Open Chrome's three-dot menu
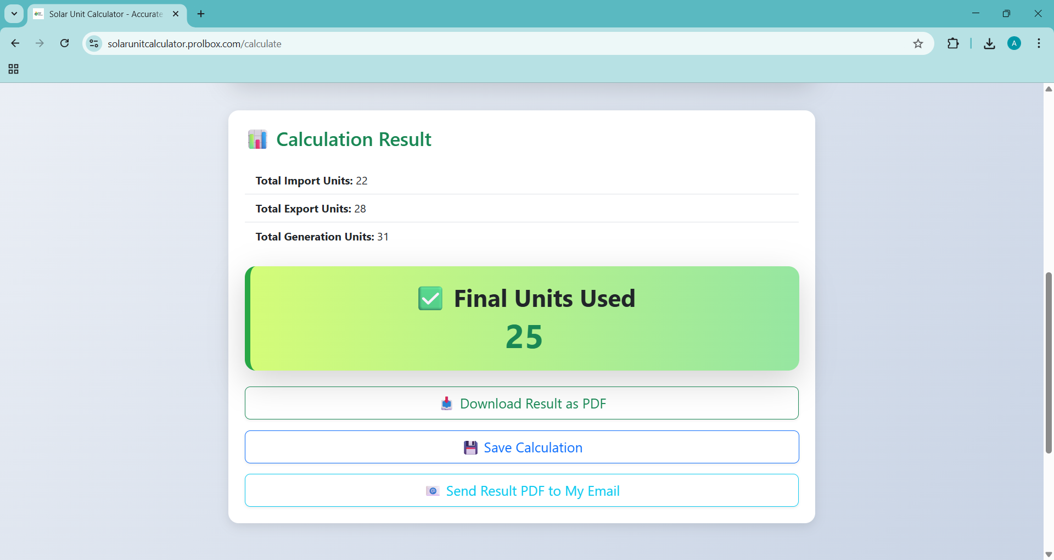This screenshot has width=1054, height=560. (x=1039, y=44)
